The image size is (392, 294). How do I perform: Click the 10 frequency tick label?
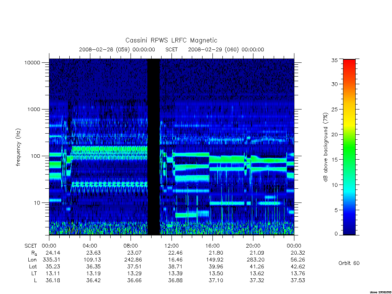coord(37,203)
